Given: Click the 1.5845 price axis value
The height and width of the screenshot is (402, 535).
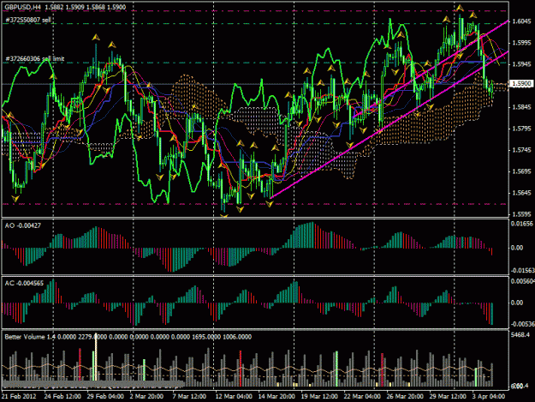Looking at the screenshot, I should [521, 107].
